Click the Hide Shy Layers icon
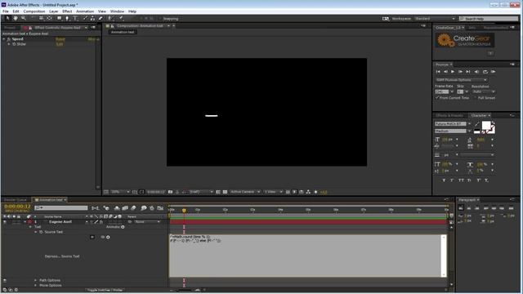 117,208
